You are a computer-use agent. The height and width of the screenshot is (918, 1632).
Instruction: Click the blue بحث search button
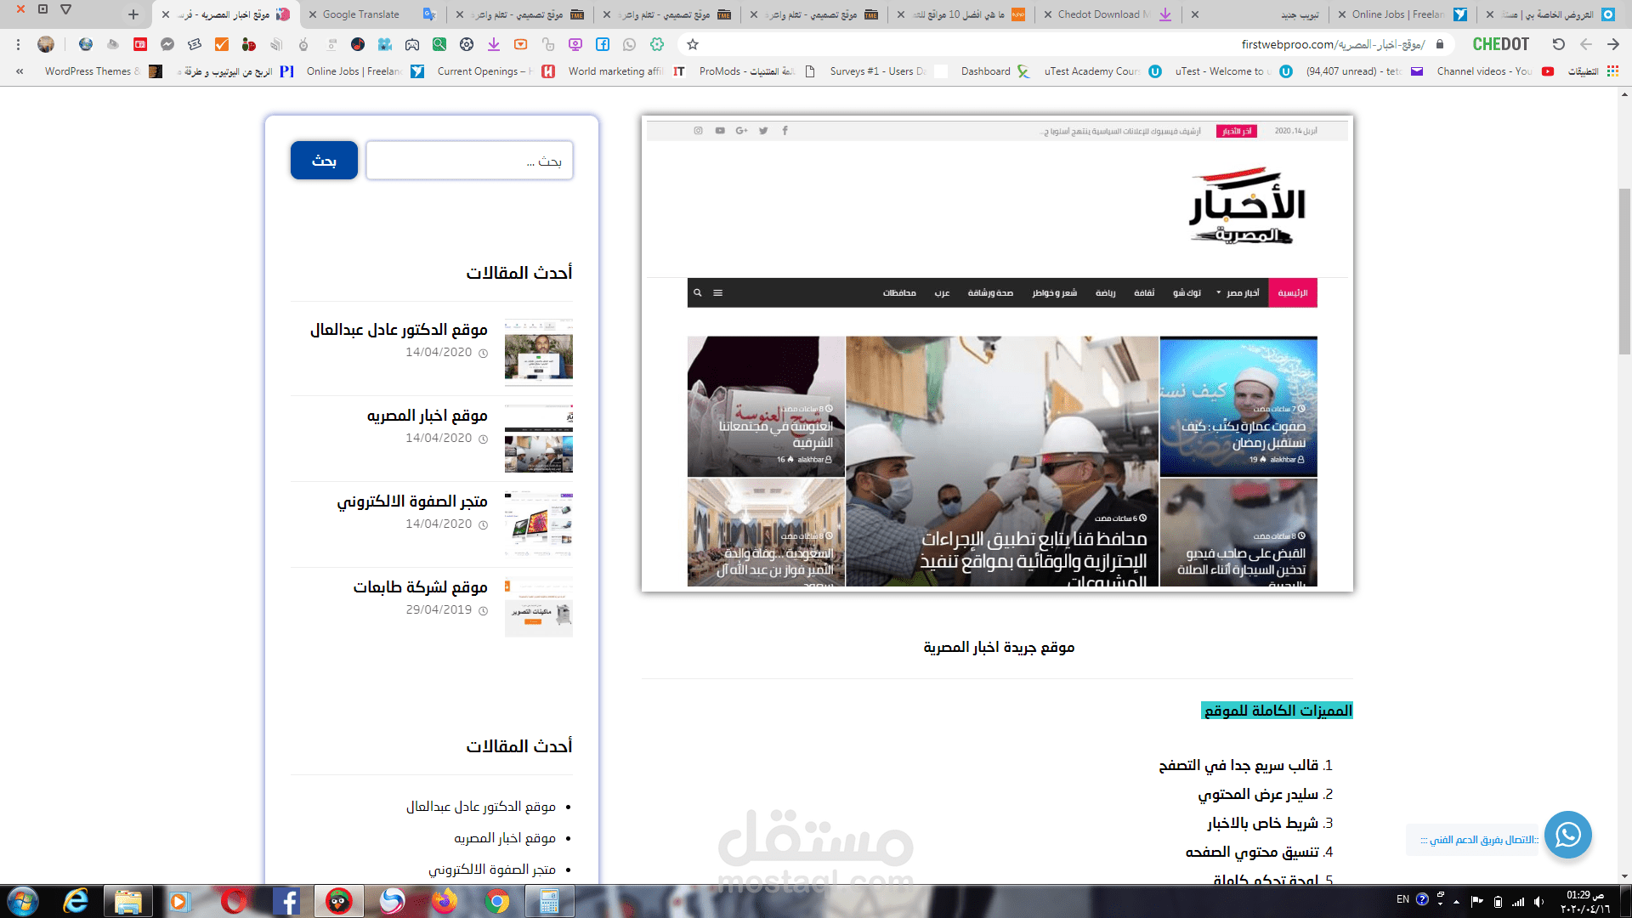tap(324, 161)
